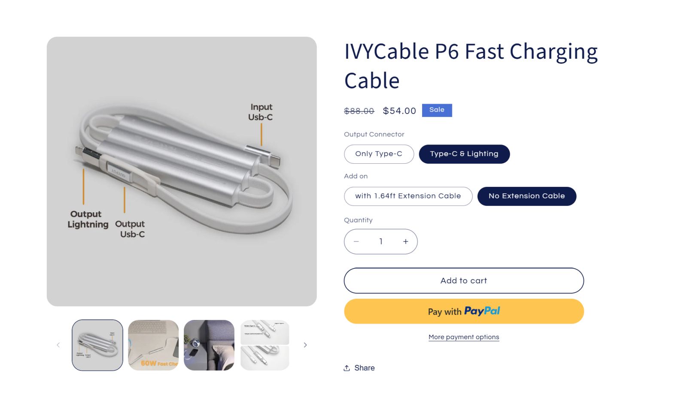Image resolution: width=687 pixels, height=412 pixels.
Task: Click previous arrow in thumbnail carousel
Action: coord(58,345)
